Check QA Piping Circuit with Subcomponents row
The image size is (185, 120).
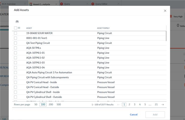coord(15,77)
